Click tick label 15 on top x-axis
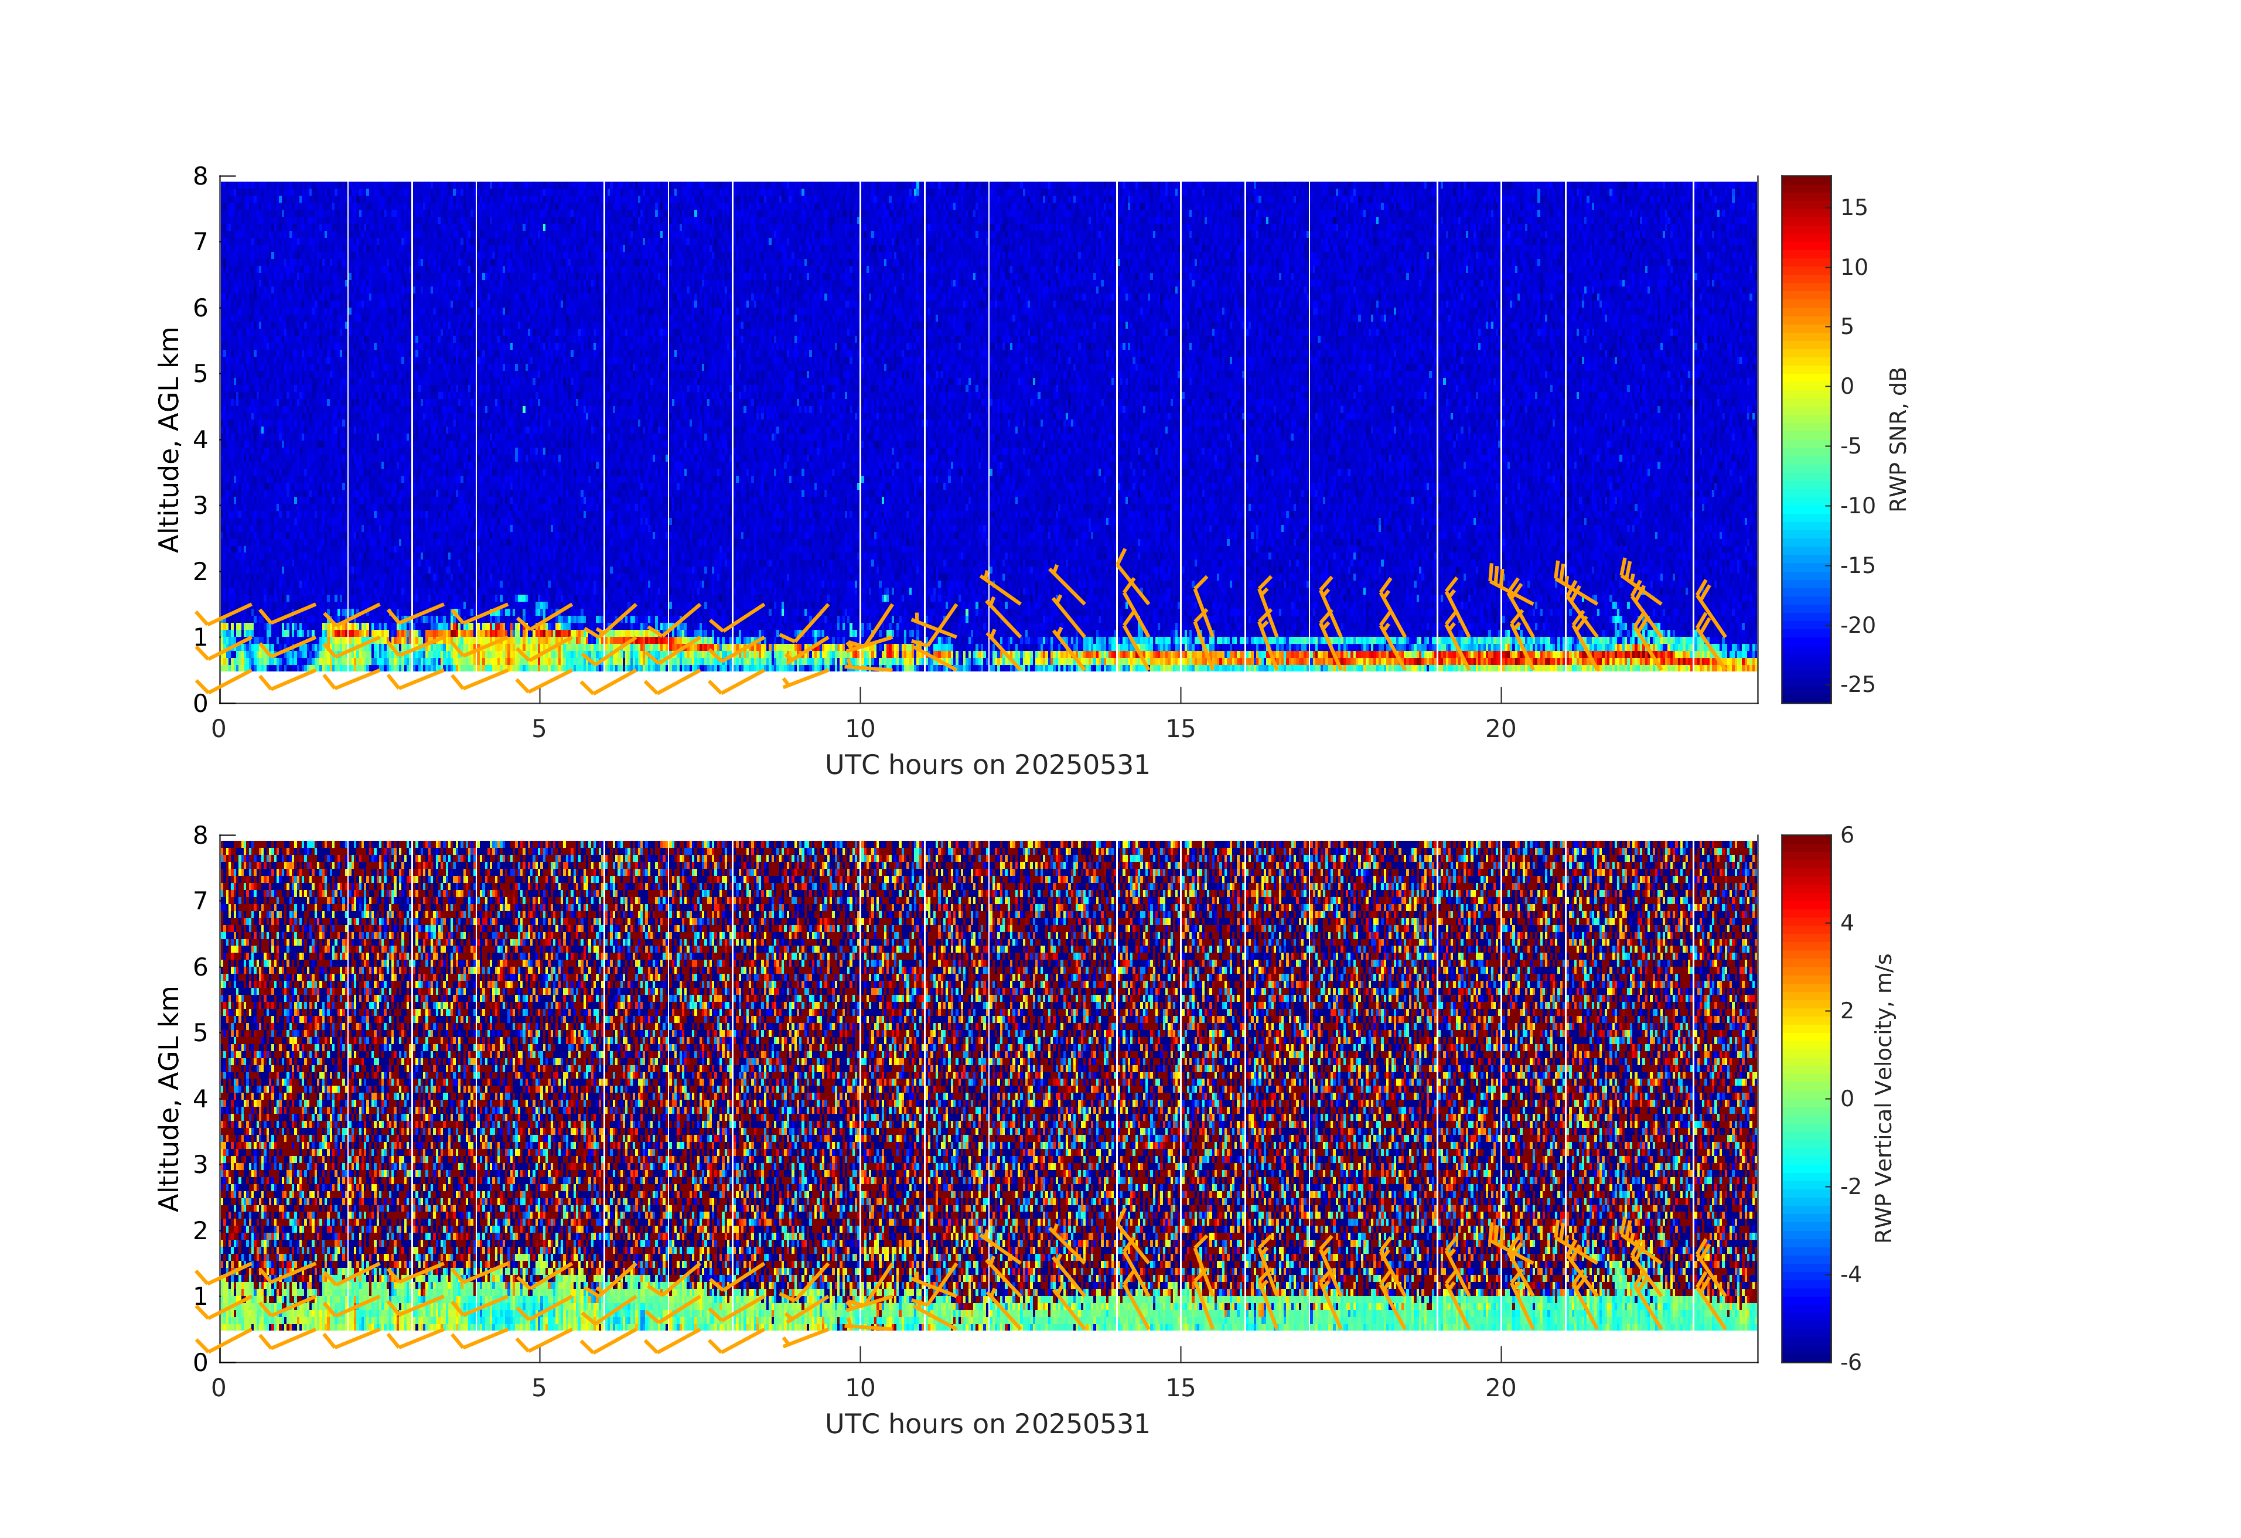 [x=1181, y=729]
